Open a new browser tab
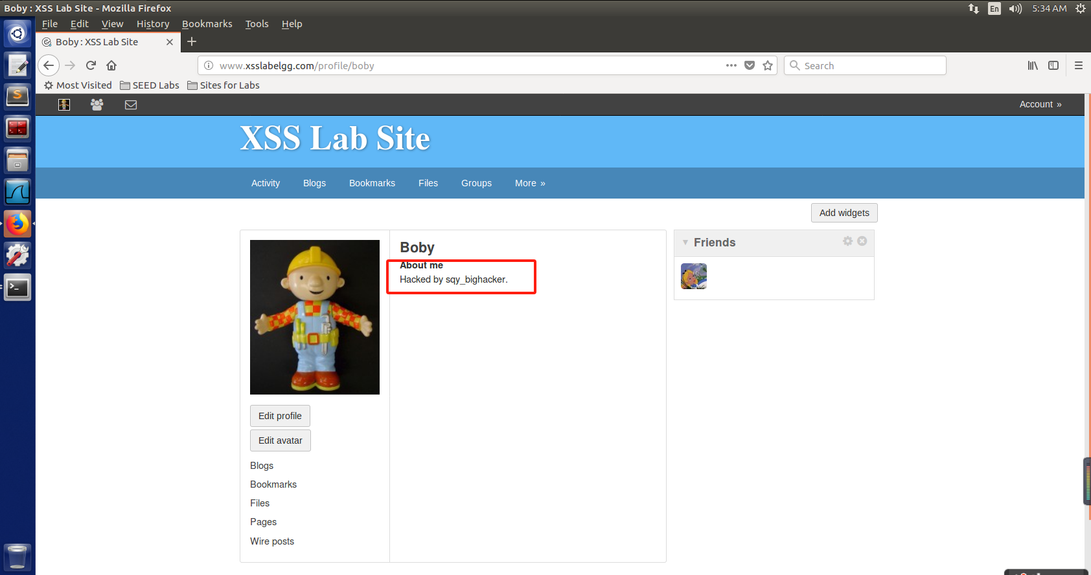This screenshot has width=1091, height=575. (192, 41)
